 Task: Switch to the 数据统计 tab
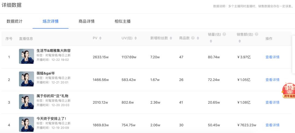coord(14,21)
